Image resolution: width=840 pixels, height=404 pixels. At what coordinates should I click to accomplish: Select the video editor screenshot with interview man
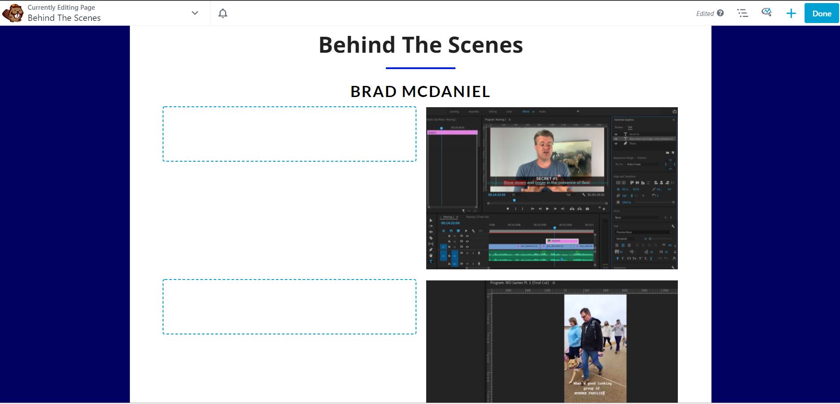coord(552,188)
